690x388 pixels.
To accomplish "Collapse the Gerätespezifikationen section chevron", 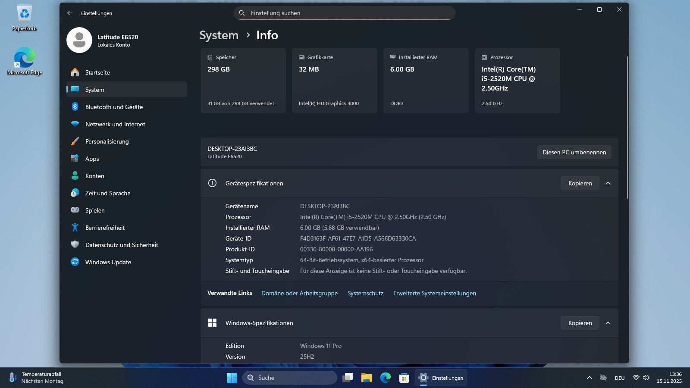I will point(608,183).
